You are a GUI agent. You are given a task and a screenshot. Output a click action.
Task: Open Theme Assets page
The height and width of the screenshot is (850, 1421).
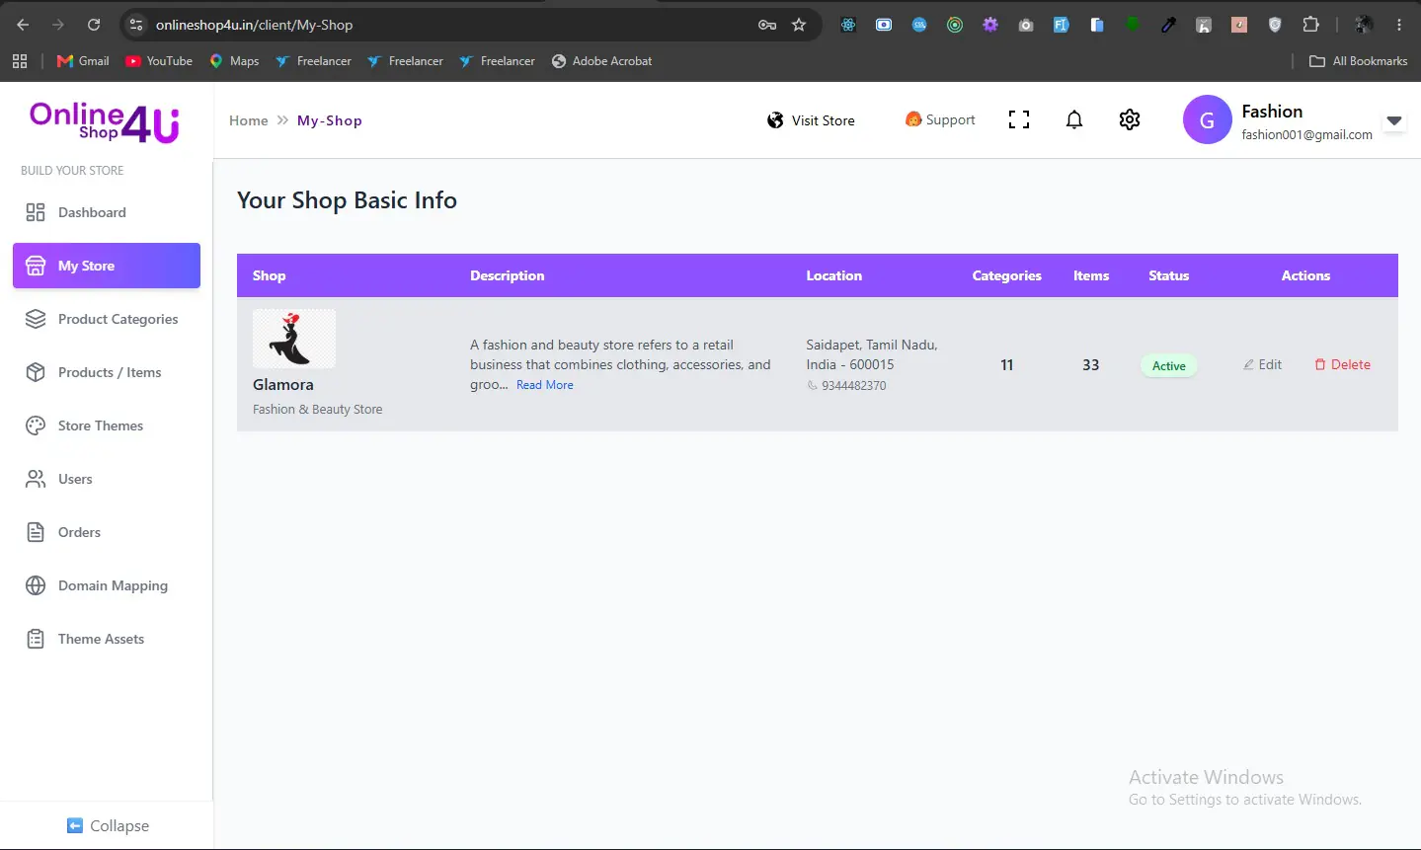(x=107, y=639)
